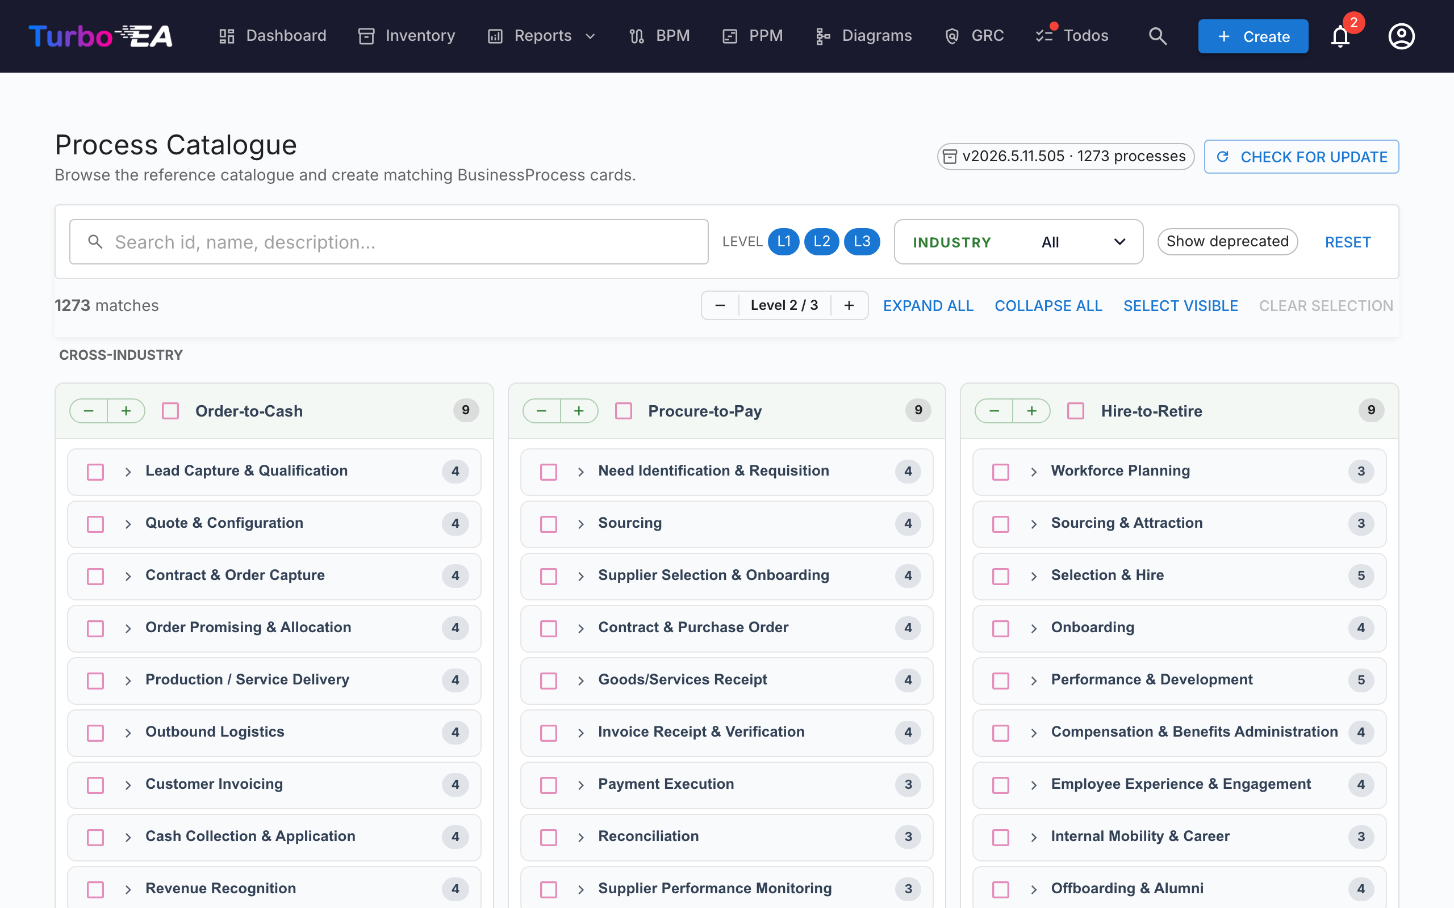Open the Todos nav item
The height and width of the screenshot is (908, 1454).
coord(1072,36)
